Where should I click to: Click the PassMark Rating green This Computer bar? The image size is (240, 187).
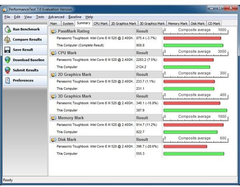[x=193, y=45]
